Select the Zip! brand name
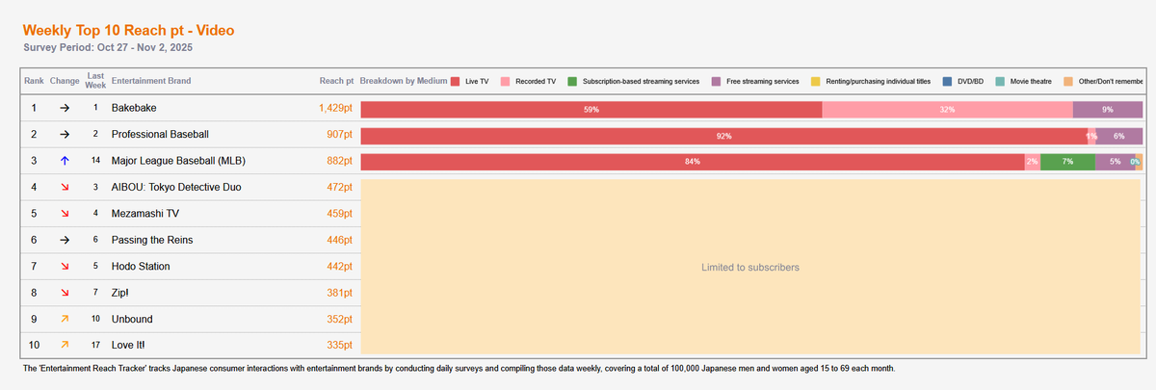Screen dimensions: 1156x390 121,292
